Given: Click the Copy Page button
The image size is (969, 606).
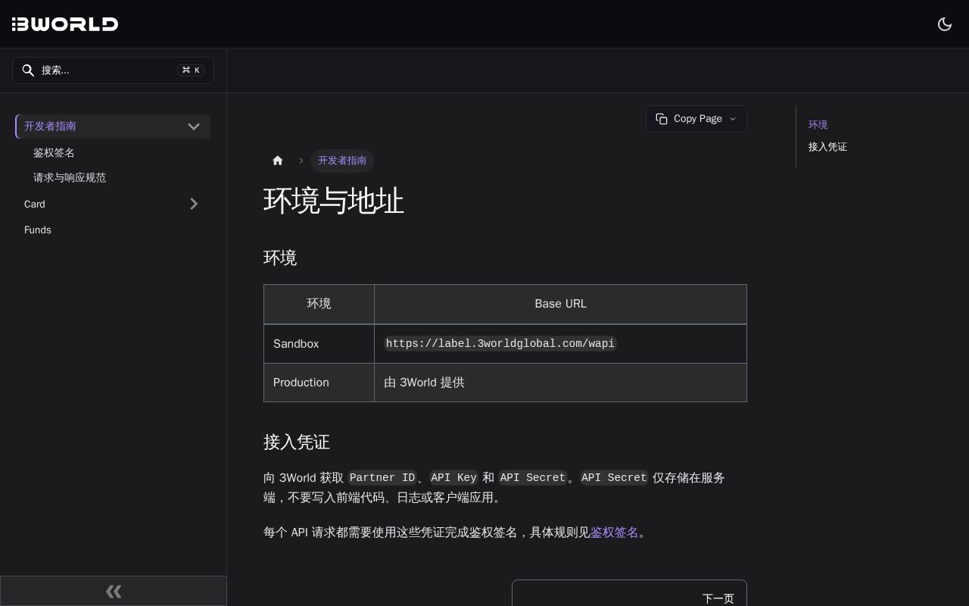Looking at the screenshot, I should pyautogui.click(x=696, y=119).
